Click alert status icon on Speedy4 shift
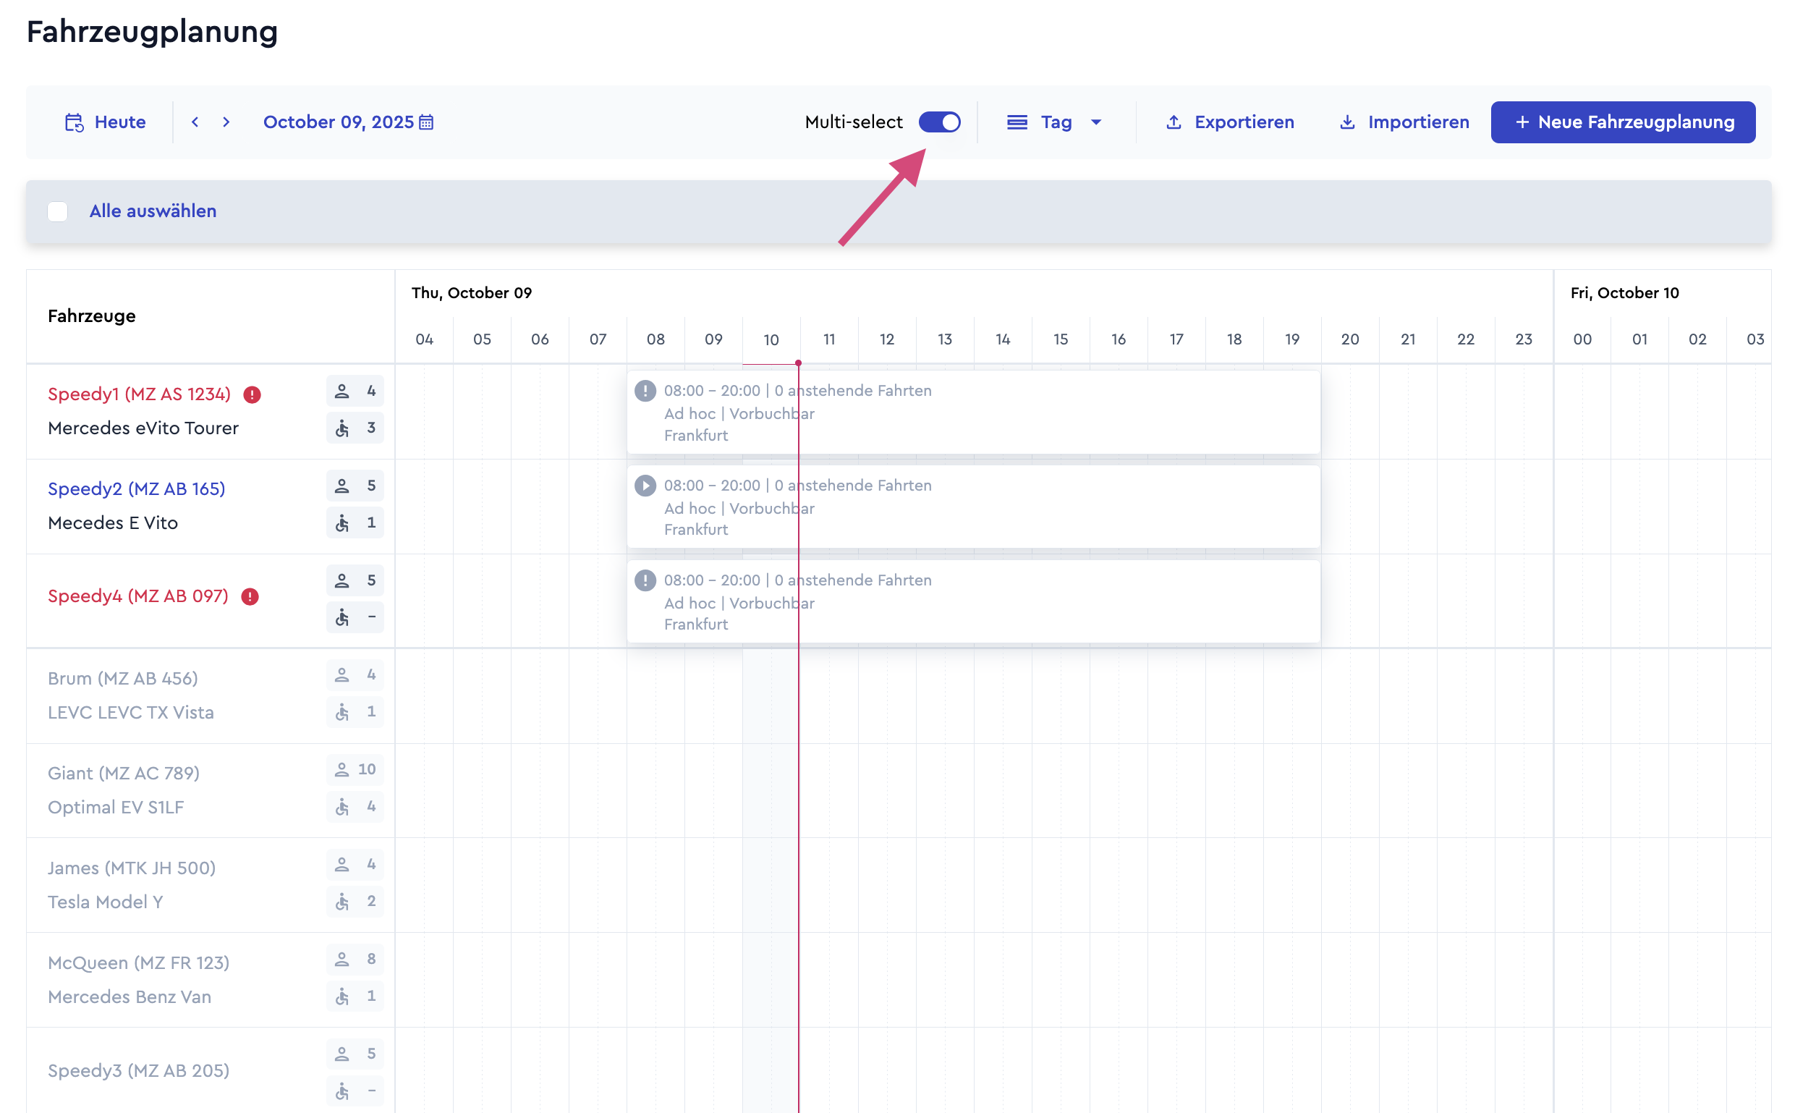This screenshot has height=1113, width=1816. 645,581
